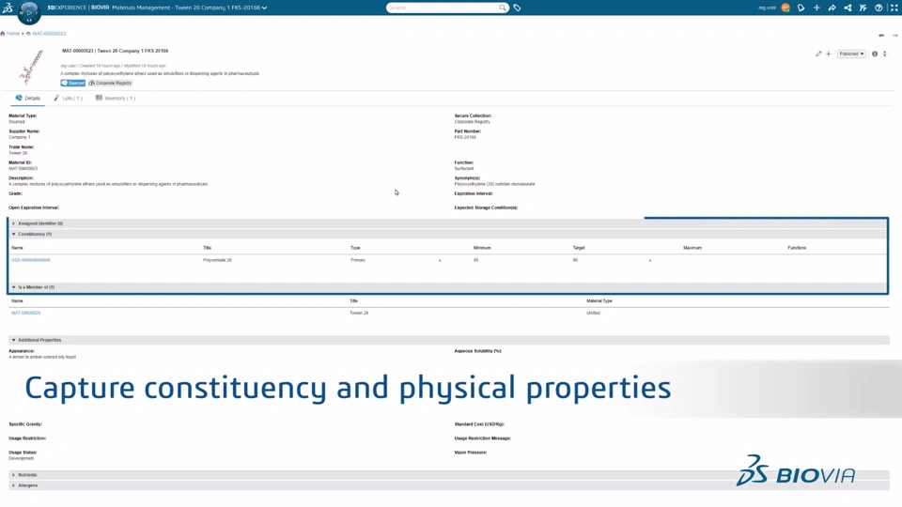This screenshot has height=507, width=902.
Task: Open the social network share icon
Action: pos(848,8)
